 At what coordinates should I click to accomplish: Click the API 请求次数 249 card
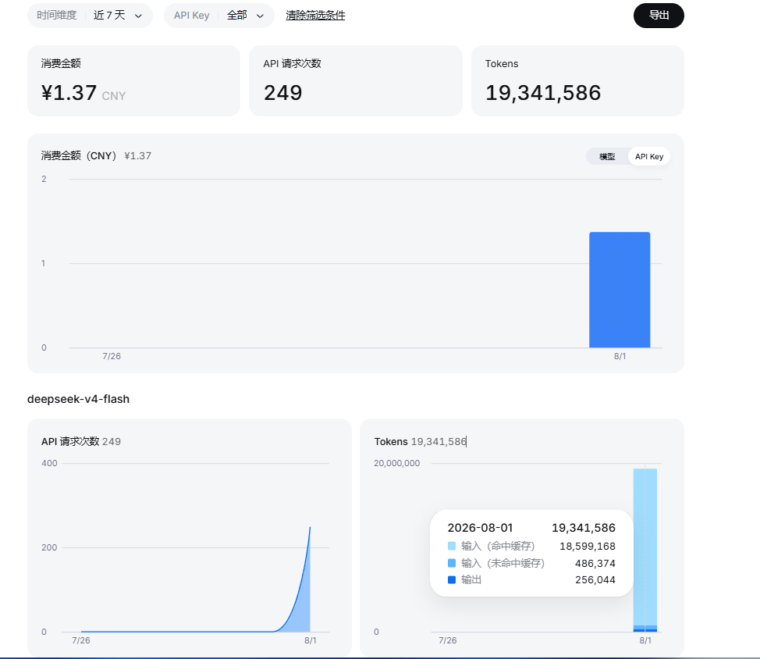tap(356, 81)
